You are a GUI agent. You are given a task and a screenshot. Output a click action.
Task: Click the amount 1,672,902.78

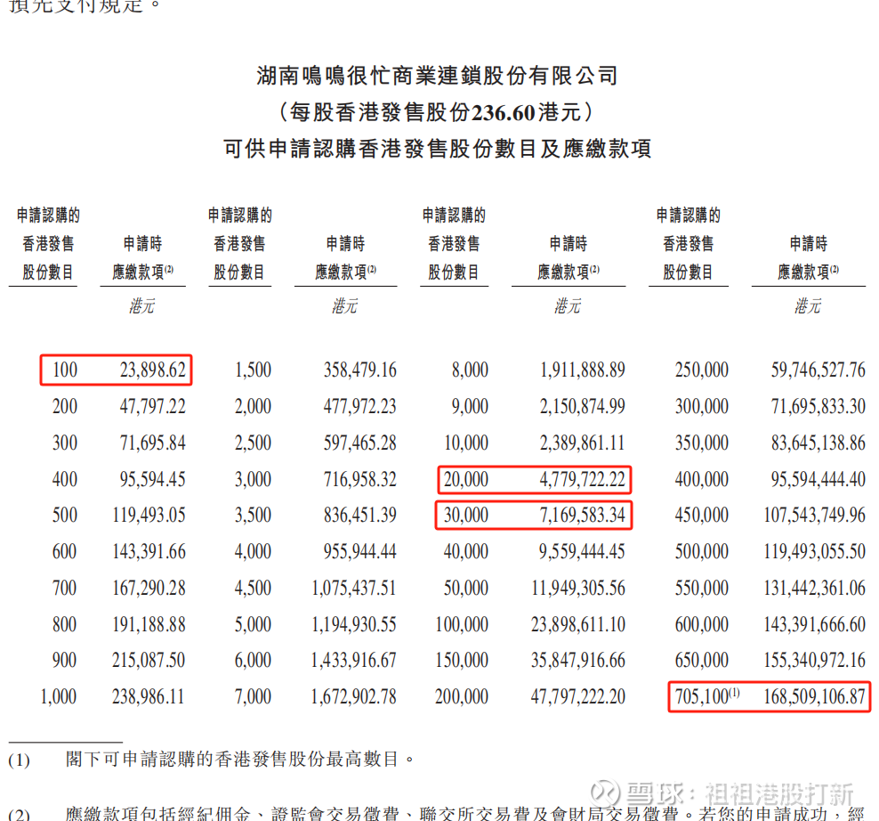click(354, 697)
